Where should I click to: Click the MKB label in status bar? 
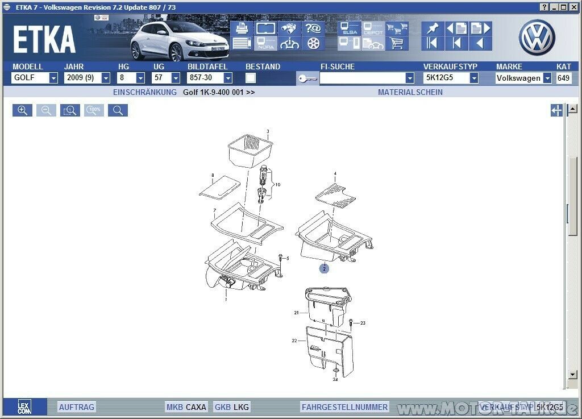point(175,407)
